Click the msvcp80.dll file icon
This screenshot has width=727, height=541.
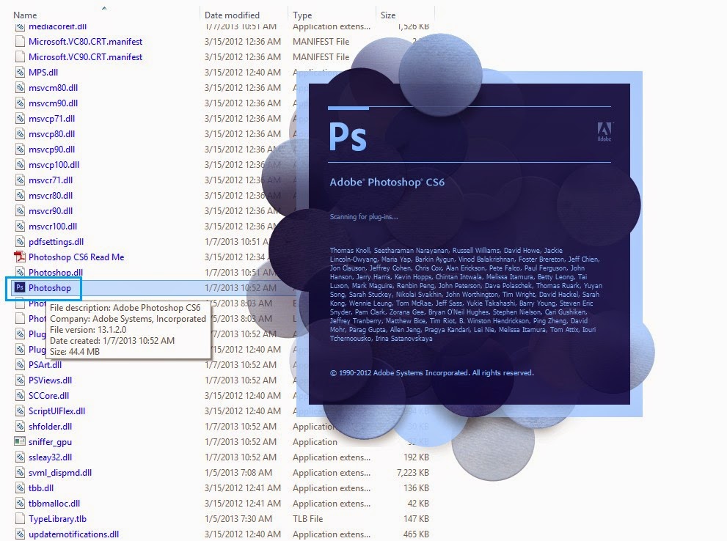click(20, 134)
